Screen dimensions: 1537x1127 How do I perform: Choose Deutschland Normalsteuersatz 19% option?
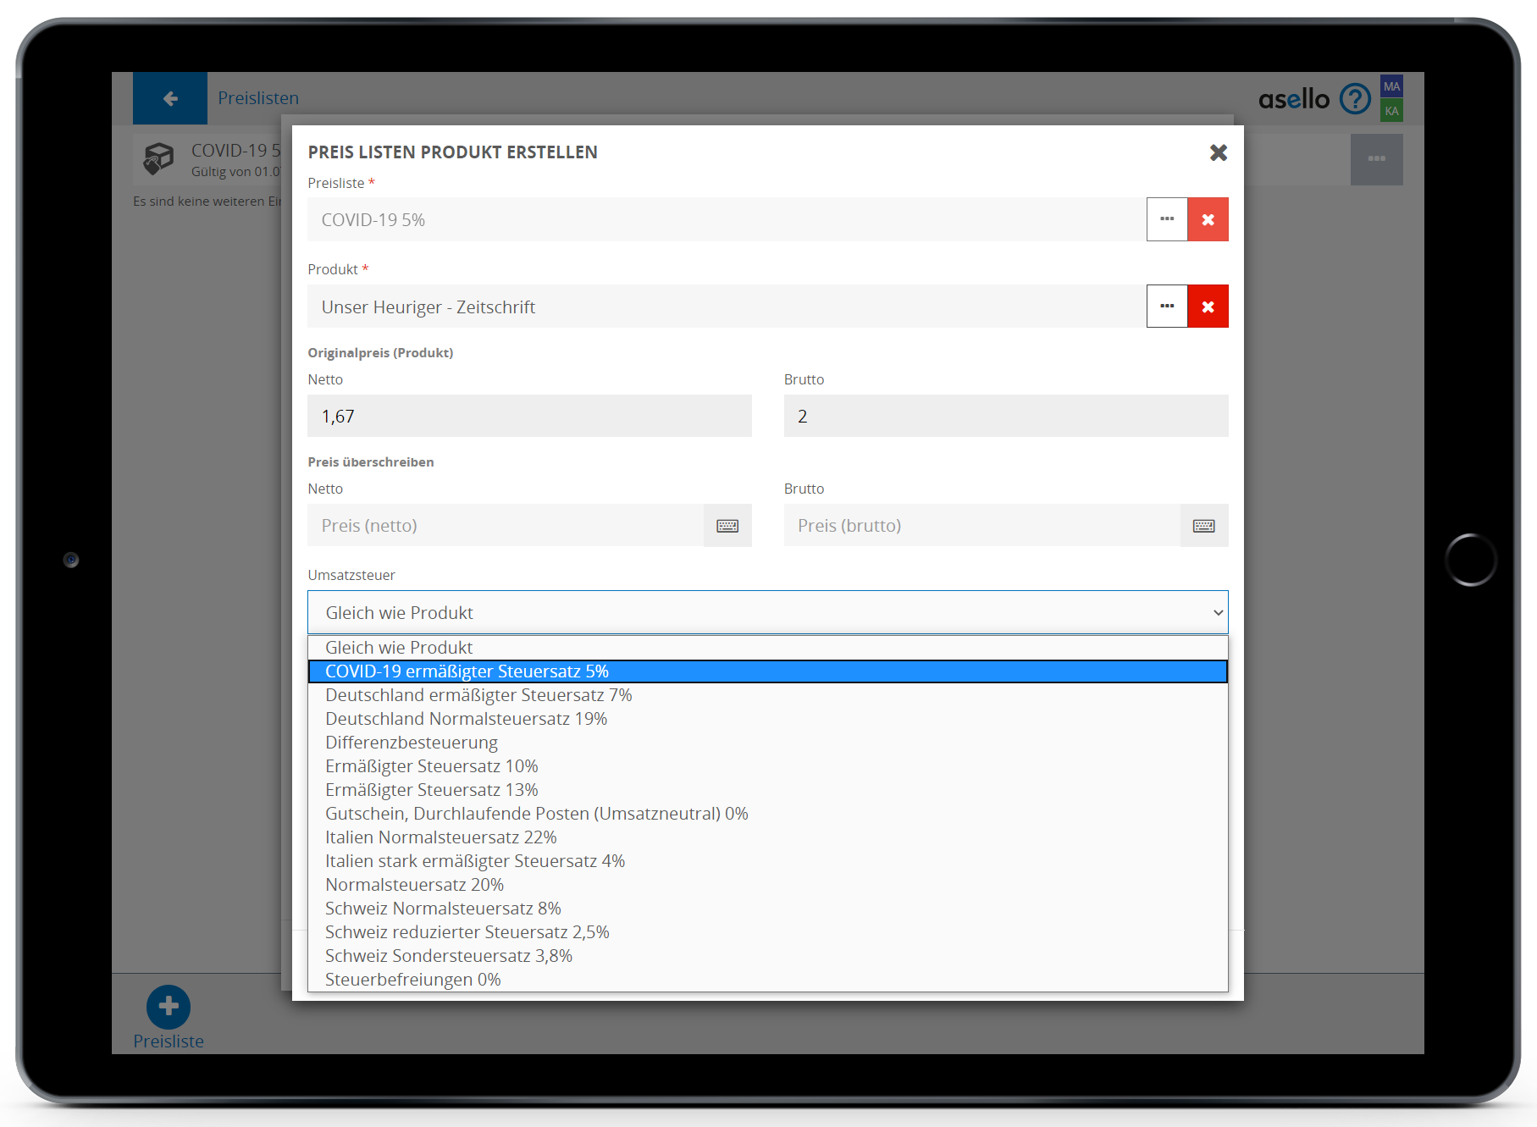466,719
